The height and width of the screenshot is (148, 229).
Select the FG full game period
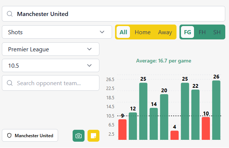tap(188, 32)
